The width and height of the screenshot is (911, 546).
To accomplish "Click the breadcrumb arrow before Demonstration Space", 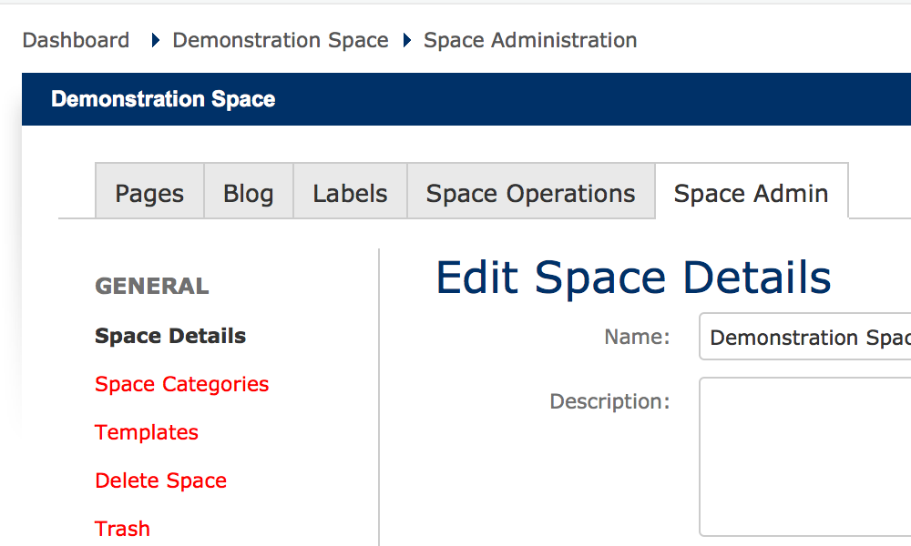I will pos(156,41).
